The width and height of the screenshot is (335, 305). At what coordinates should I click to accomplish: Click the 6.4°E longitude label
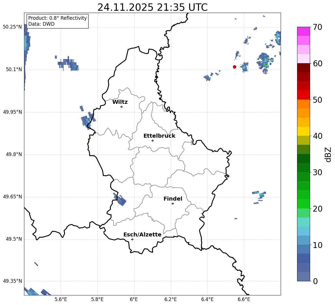(207, 299)
